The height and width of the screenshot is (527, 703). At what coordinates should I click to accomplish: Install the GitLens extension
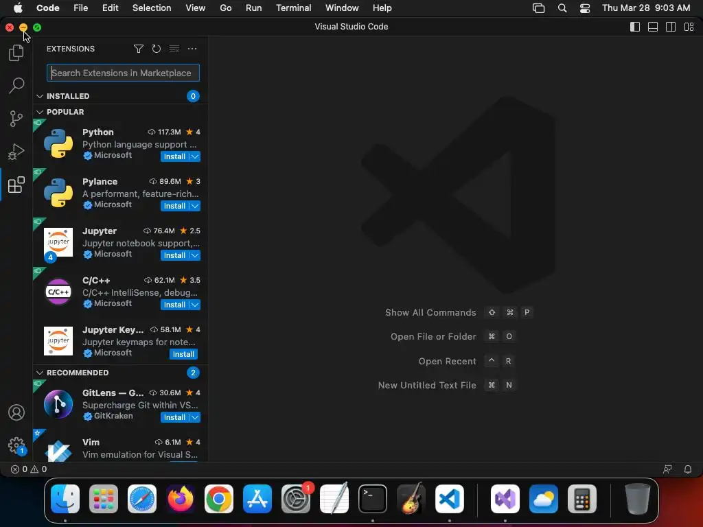tap(174, 417)
